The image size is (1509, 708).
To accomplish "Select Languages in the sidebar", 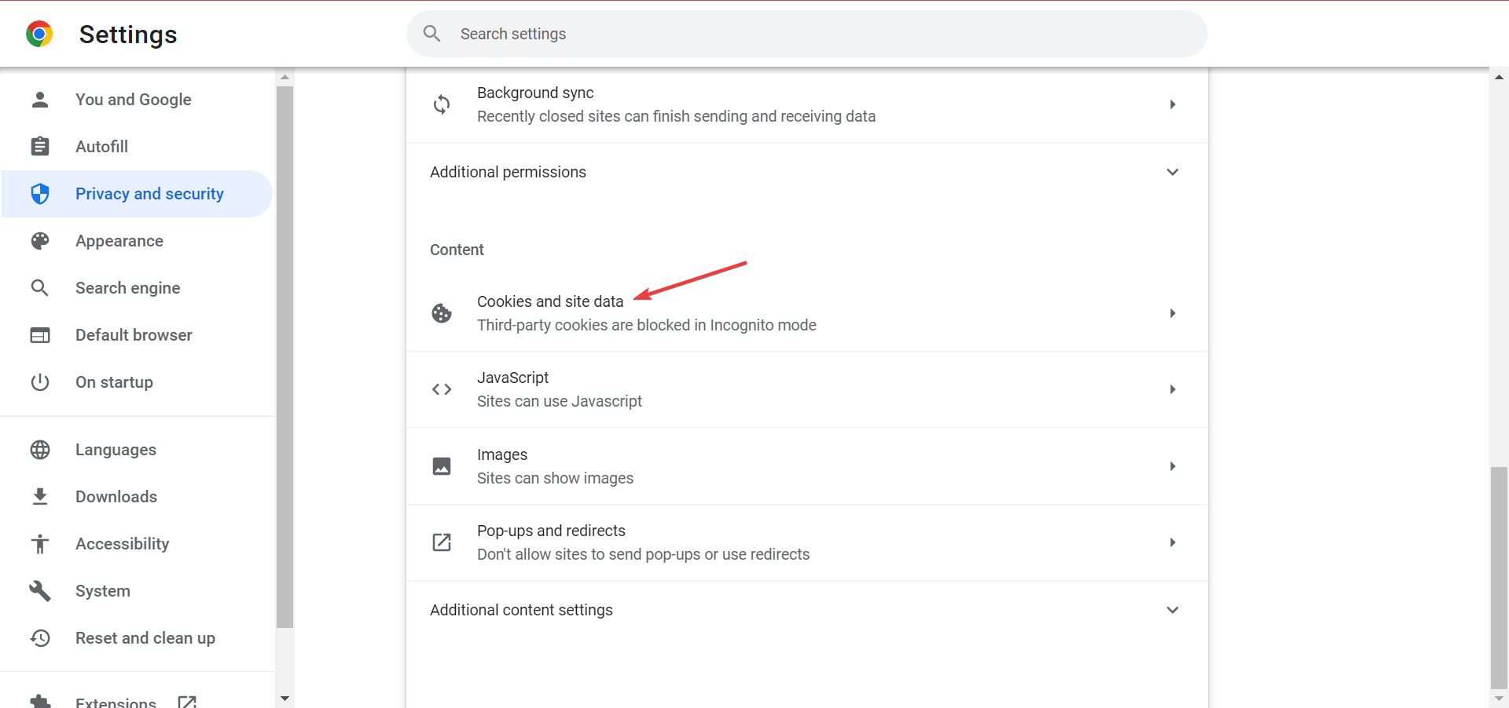I will point(116,450).
